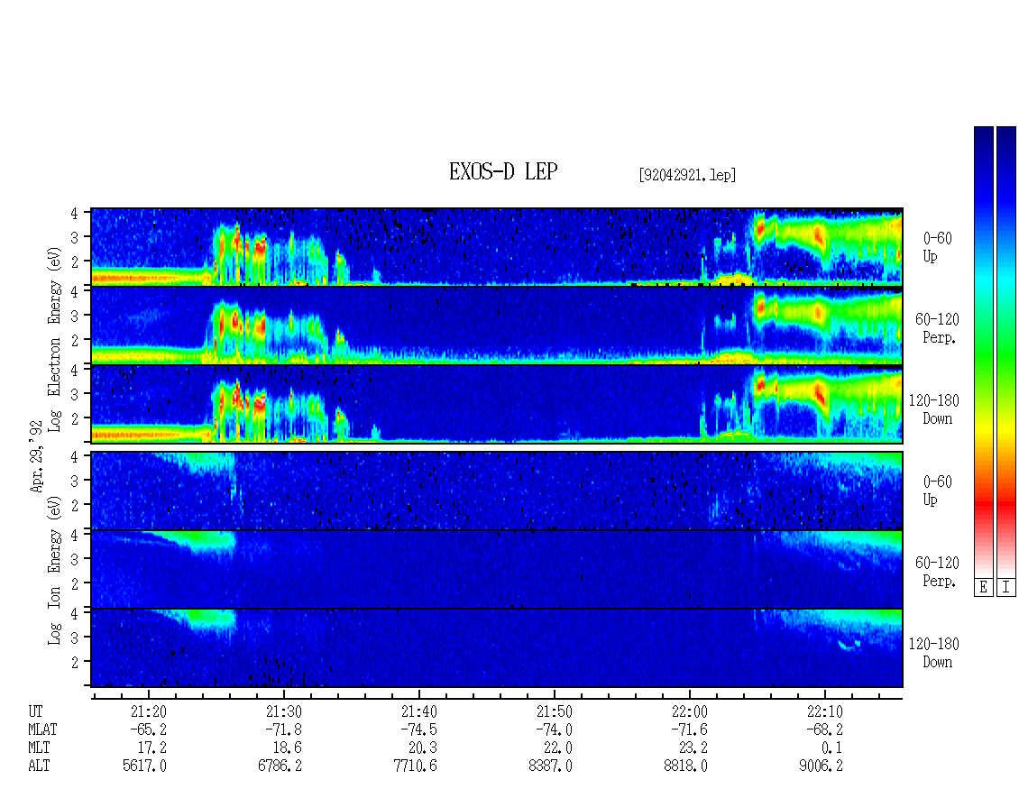This screenshot has width=1019, height=789.
Task: Select the 21:20 time tick label
Action: pos(148,711)
